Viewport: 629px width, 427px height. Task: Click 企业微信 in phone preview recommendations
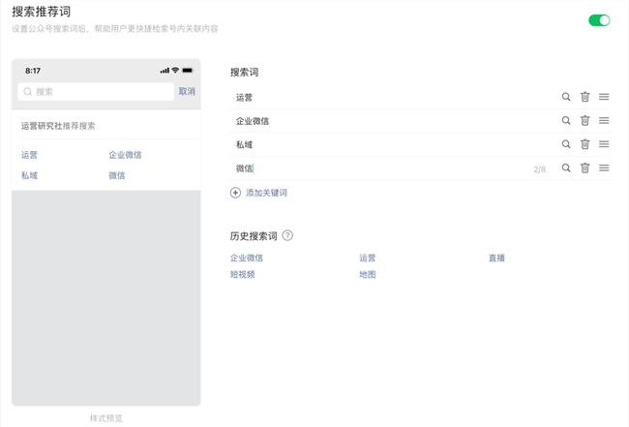(125, 155)
